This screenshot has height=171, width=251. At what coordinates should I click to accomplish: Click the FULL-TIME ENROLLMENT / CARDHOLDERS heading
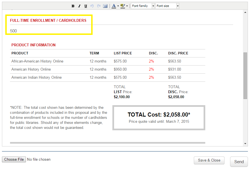[48, 20]
